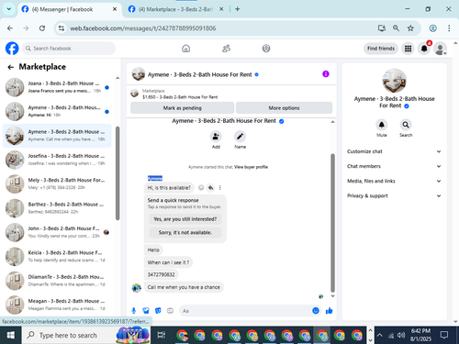Focus the Search Facebook field
This screenshot has height=344, width=459.
click(69, 49)
